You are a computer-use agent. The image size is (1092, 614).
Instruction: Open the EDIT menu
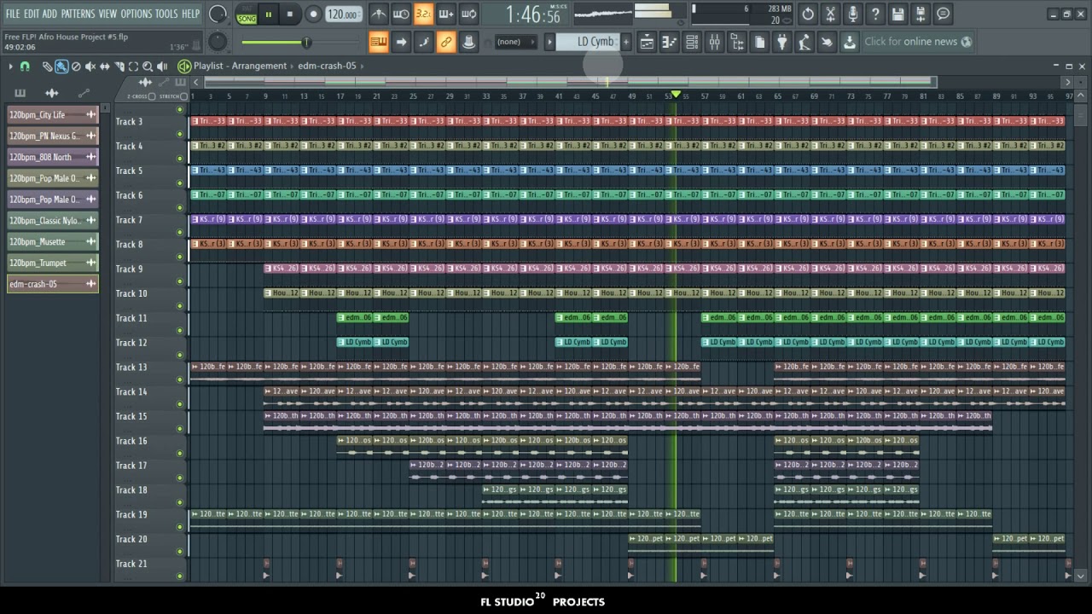pos(32,14)
